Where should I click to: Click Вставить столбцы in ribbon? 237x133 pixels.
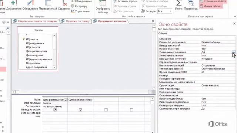coord(155,1)
